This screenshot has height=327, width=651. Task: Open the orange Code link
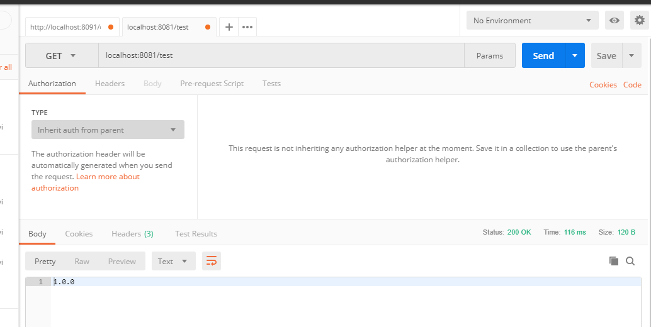point(632,84)
